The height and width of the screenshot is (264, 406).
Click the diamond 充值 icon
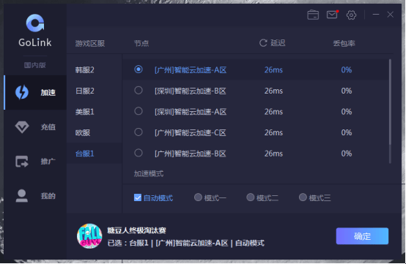click(x=22, y=127)
